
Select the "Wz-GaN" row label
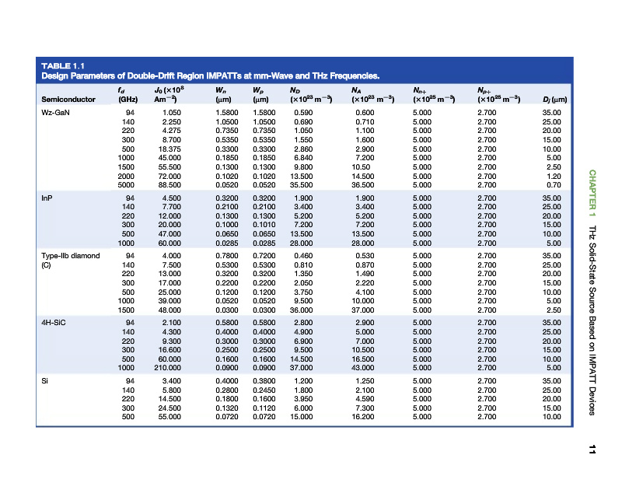(56, 113)
